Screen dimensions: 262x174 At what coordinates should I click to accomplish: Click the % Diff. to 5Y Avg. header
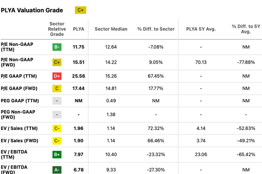246,29
